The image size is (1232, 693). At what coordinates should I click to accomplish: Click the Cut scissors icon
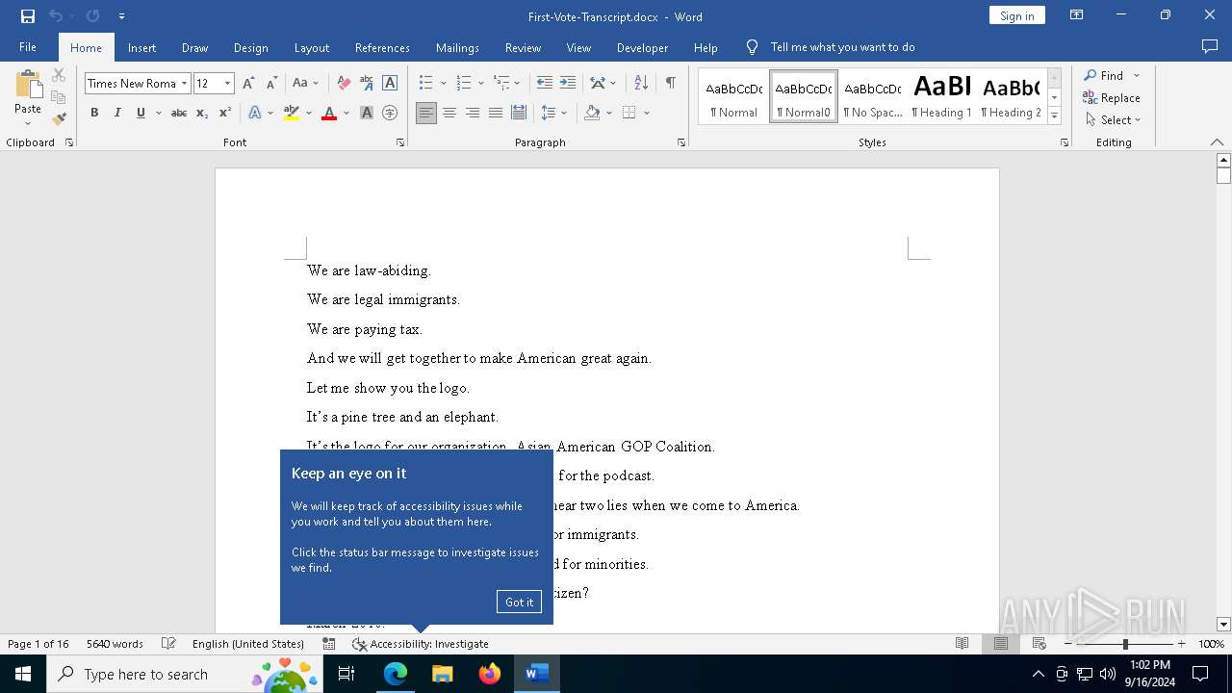pos(59,75)
